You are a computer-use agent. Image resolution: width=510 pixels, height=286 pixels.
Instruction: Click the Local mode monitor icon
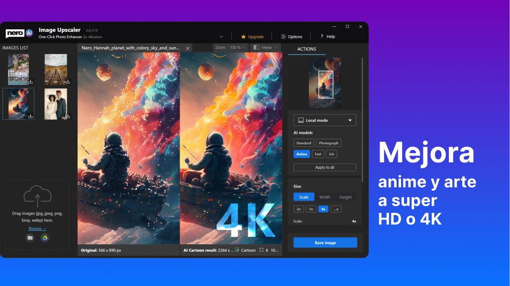(x=301, y=120)
